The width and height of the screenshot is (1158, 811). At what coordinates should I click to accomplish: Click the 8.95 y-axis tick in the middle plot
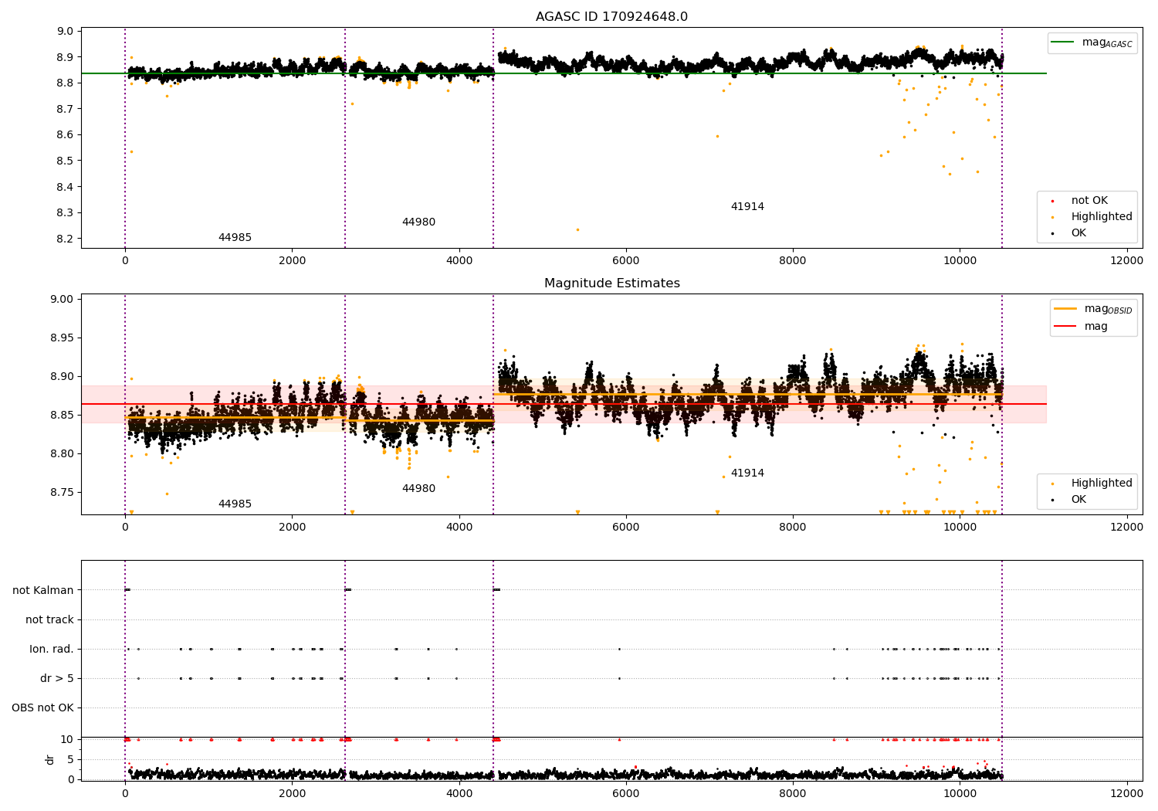point(63,338)
